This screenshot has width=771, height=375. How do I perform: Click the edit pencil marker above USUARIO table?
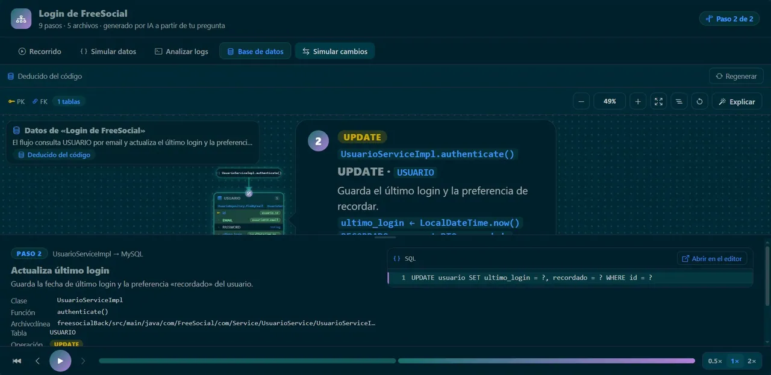coord(249,193)
